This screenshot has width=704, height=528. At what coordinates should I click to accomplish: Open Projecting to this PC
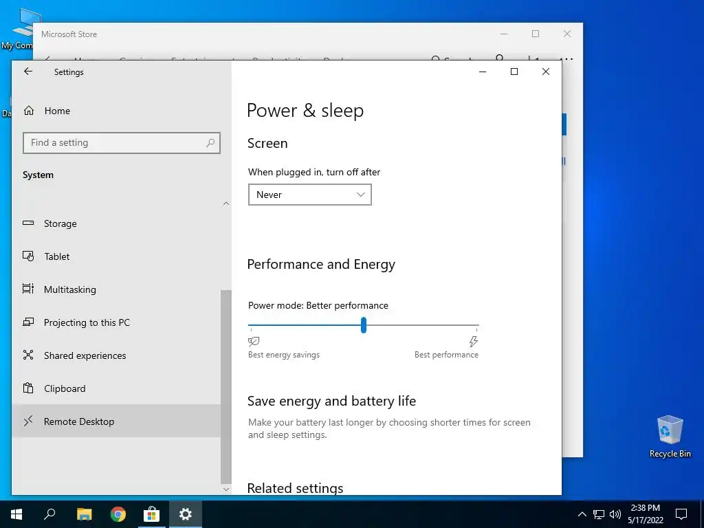coord(115,322)
